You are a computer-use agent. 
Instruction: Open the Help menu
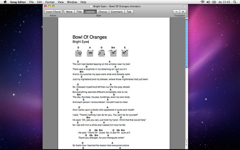point(83,2)
